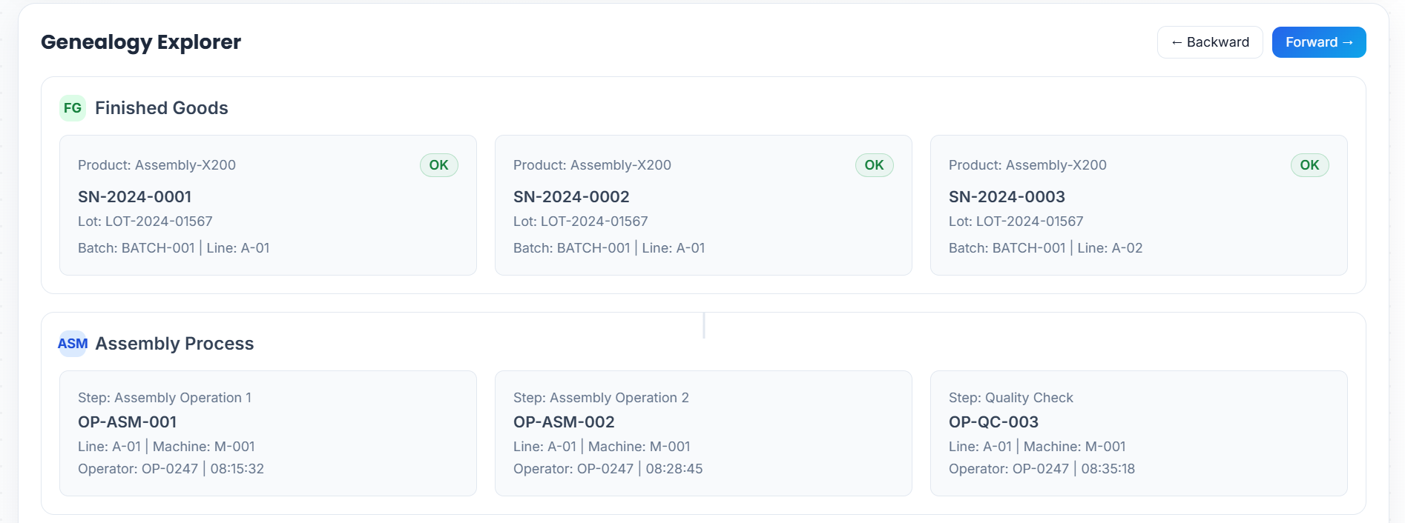Click the ASM Assembly Process icon
The width and height of the screenshot is (1405, 523).
73,344
